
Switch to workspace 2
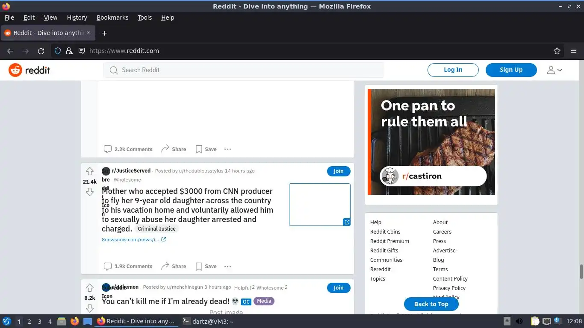click(29, 321)
